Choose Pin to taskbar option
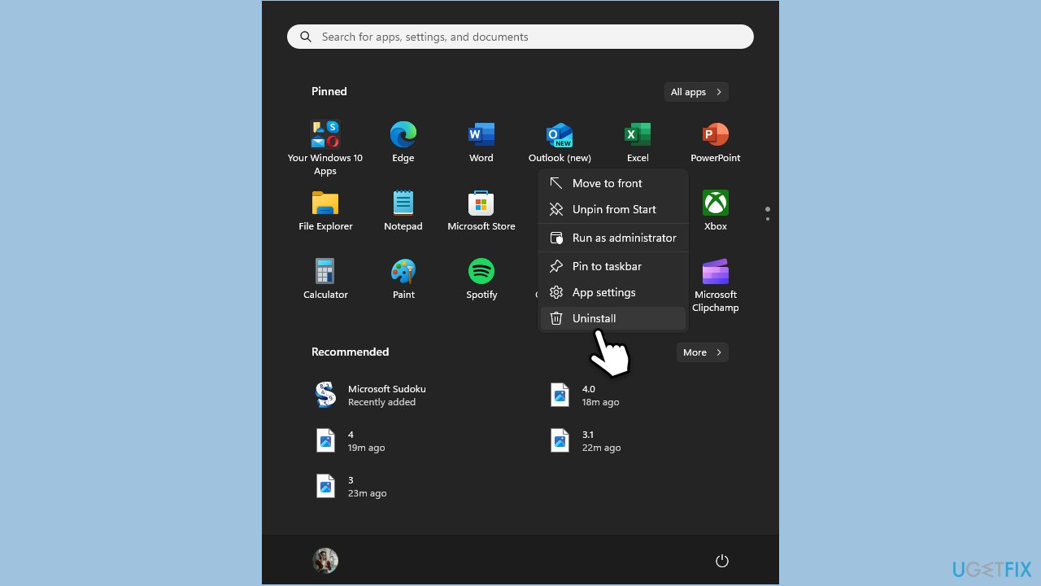Viewport: 1041px width, 586px height. click(x=613, y=266)
